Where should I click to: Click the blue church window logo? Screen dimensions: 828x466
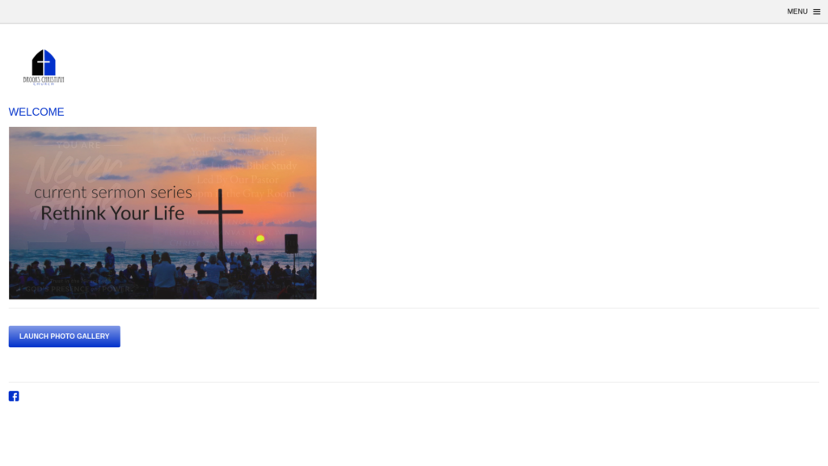[44, 63]
